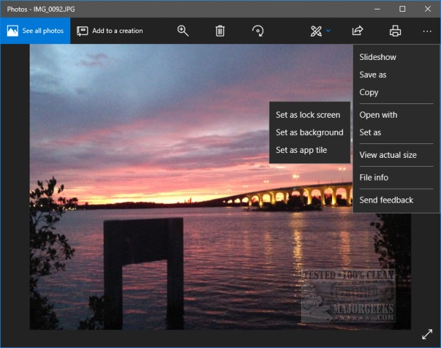Screen dimensions: 441x348
Task: Click the Add to a creation button
Action: point(110,30)
